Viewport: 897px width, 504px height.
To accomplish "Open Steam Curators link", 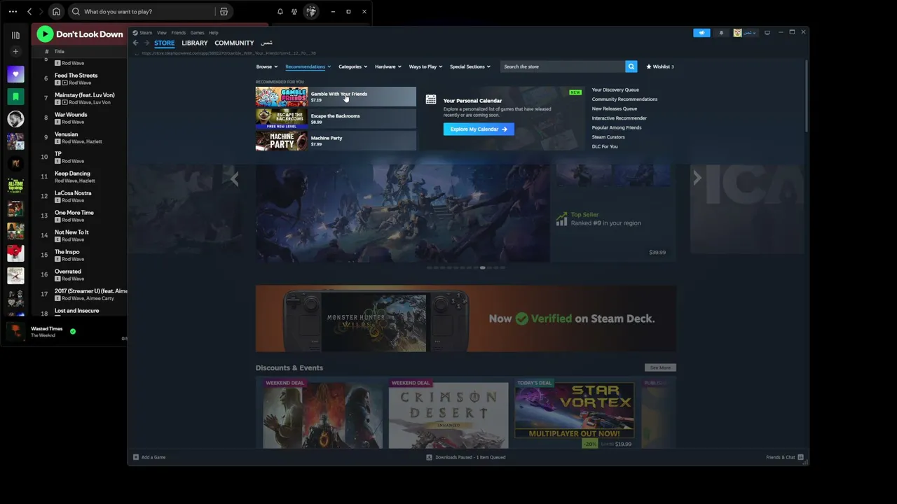I will coord(608,137).
